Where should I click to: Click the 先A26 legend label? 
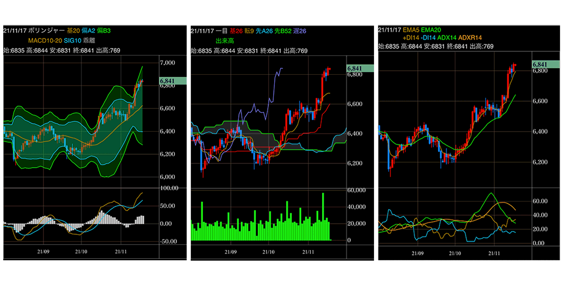[264, 31]
